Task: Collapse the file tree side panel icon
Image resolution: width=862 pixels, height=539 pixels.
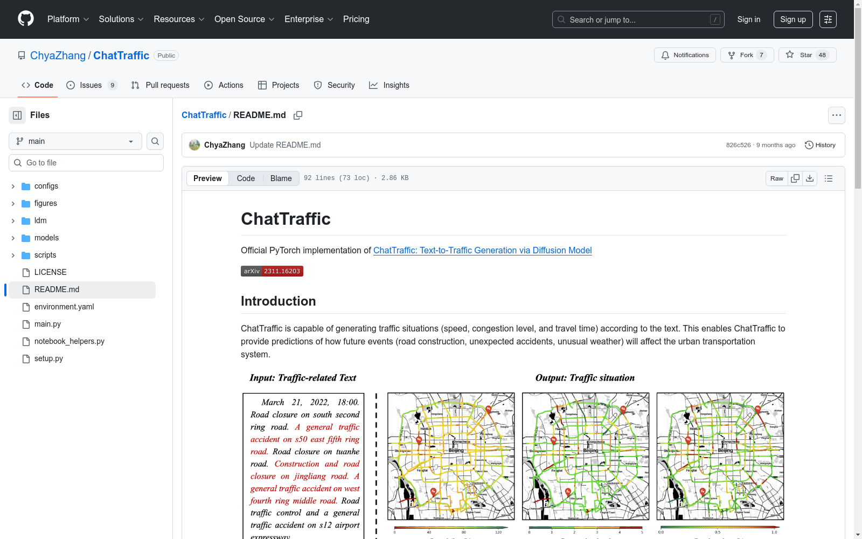Action: click(17, 115)
